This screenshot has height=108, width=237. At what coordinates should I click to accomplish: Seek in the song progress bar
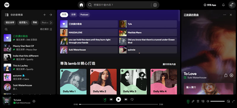118,104
